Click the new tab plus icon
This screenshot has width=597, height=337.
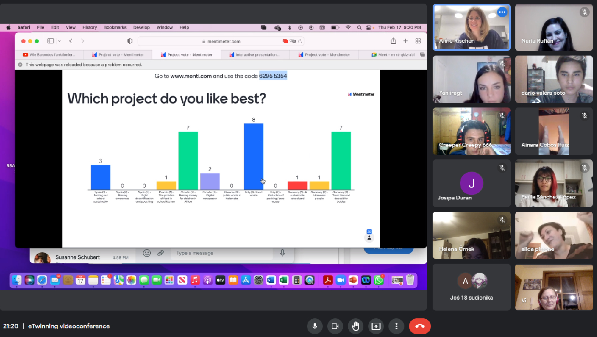[405, 41]
